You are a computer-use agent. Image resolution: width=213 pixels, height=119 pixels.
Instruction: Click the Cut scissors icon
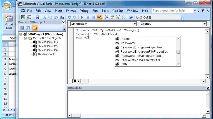44,17
